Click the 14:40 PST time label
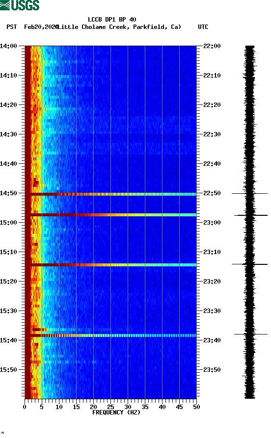Screen dimensions: 271x438 pos(8,164)
